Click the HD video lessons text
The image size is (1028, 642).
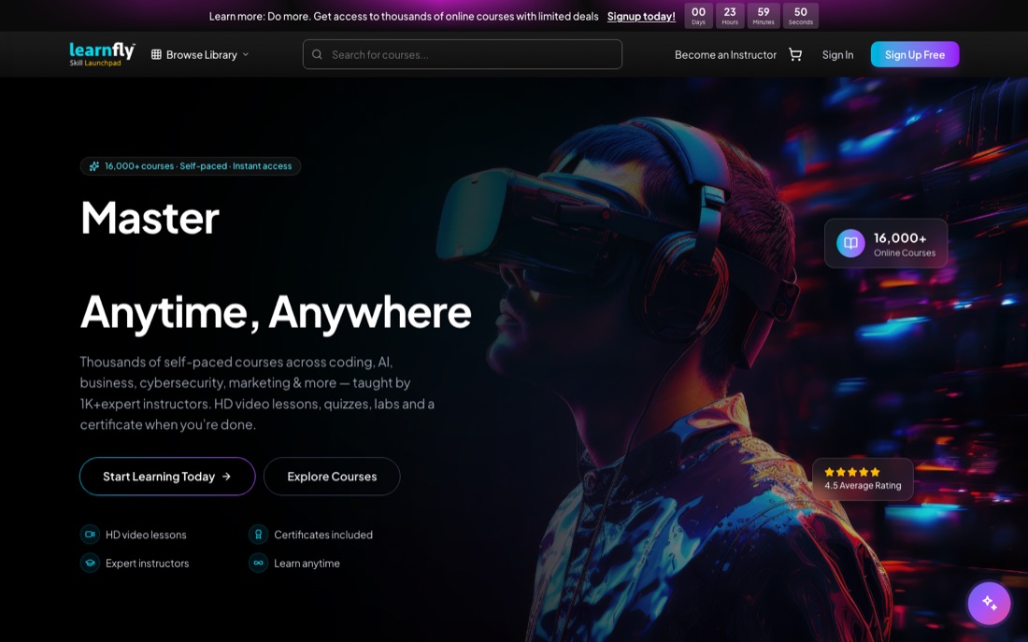pyautogui.click(x=146, y=535)
